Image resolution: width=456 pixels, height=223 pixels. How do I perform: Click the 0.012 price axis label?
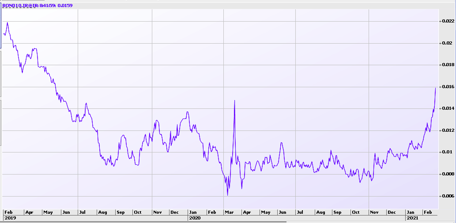[x=448, y=130]
